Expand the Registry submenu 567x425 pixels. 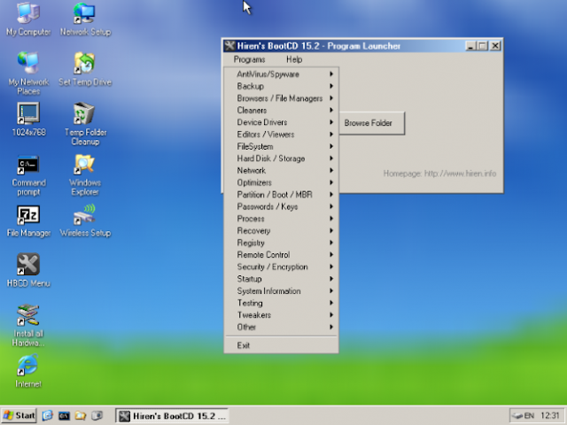coord(282,243)
